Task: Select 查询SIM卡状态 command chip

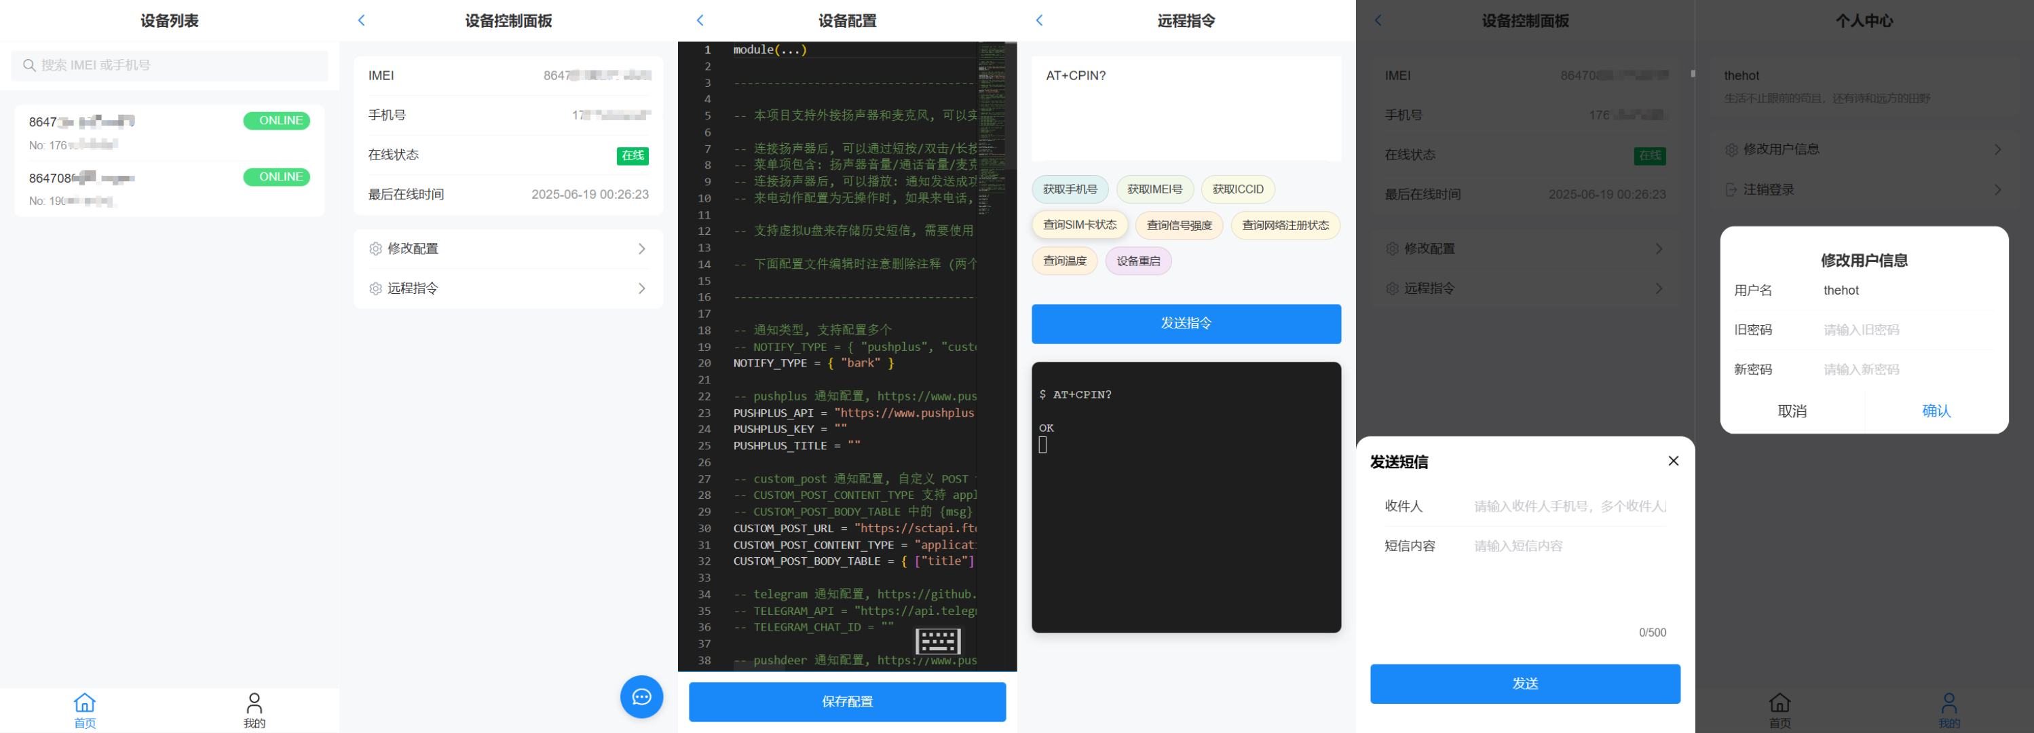Action: point(1079,225)
